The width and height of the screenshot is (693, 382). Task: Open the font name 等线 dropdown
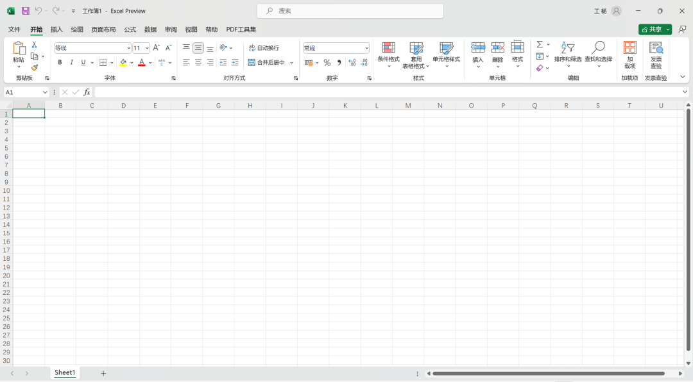[x=128, y=47]
